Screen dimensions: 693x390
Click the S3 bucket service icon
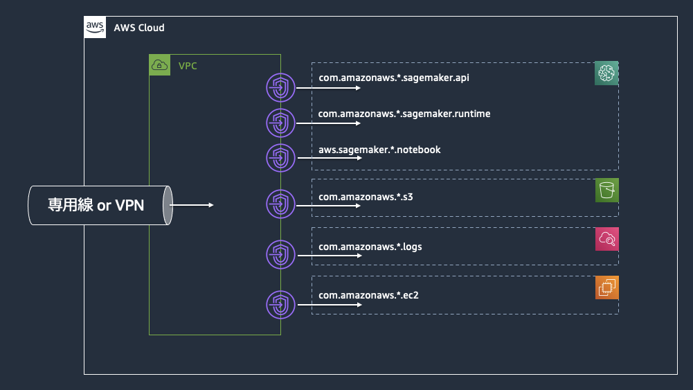[x=607, y=190]
